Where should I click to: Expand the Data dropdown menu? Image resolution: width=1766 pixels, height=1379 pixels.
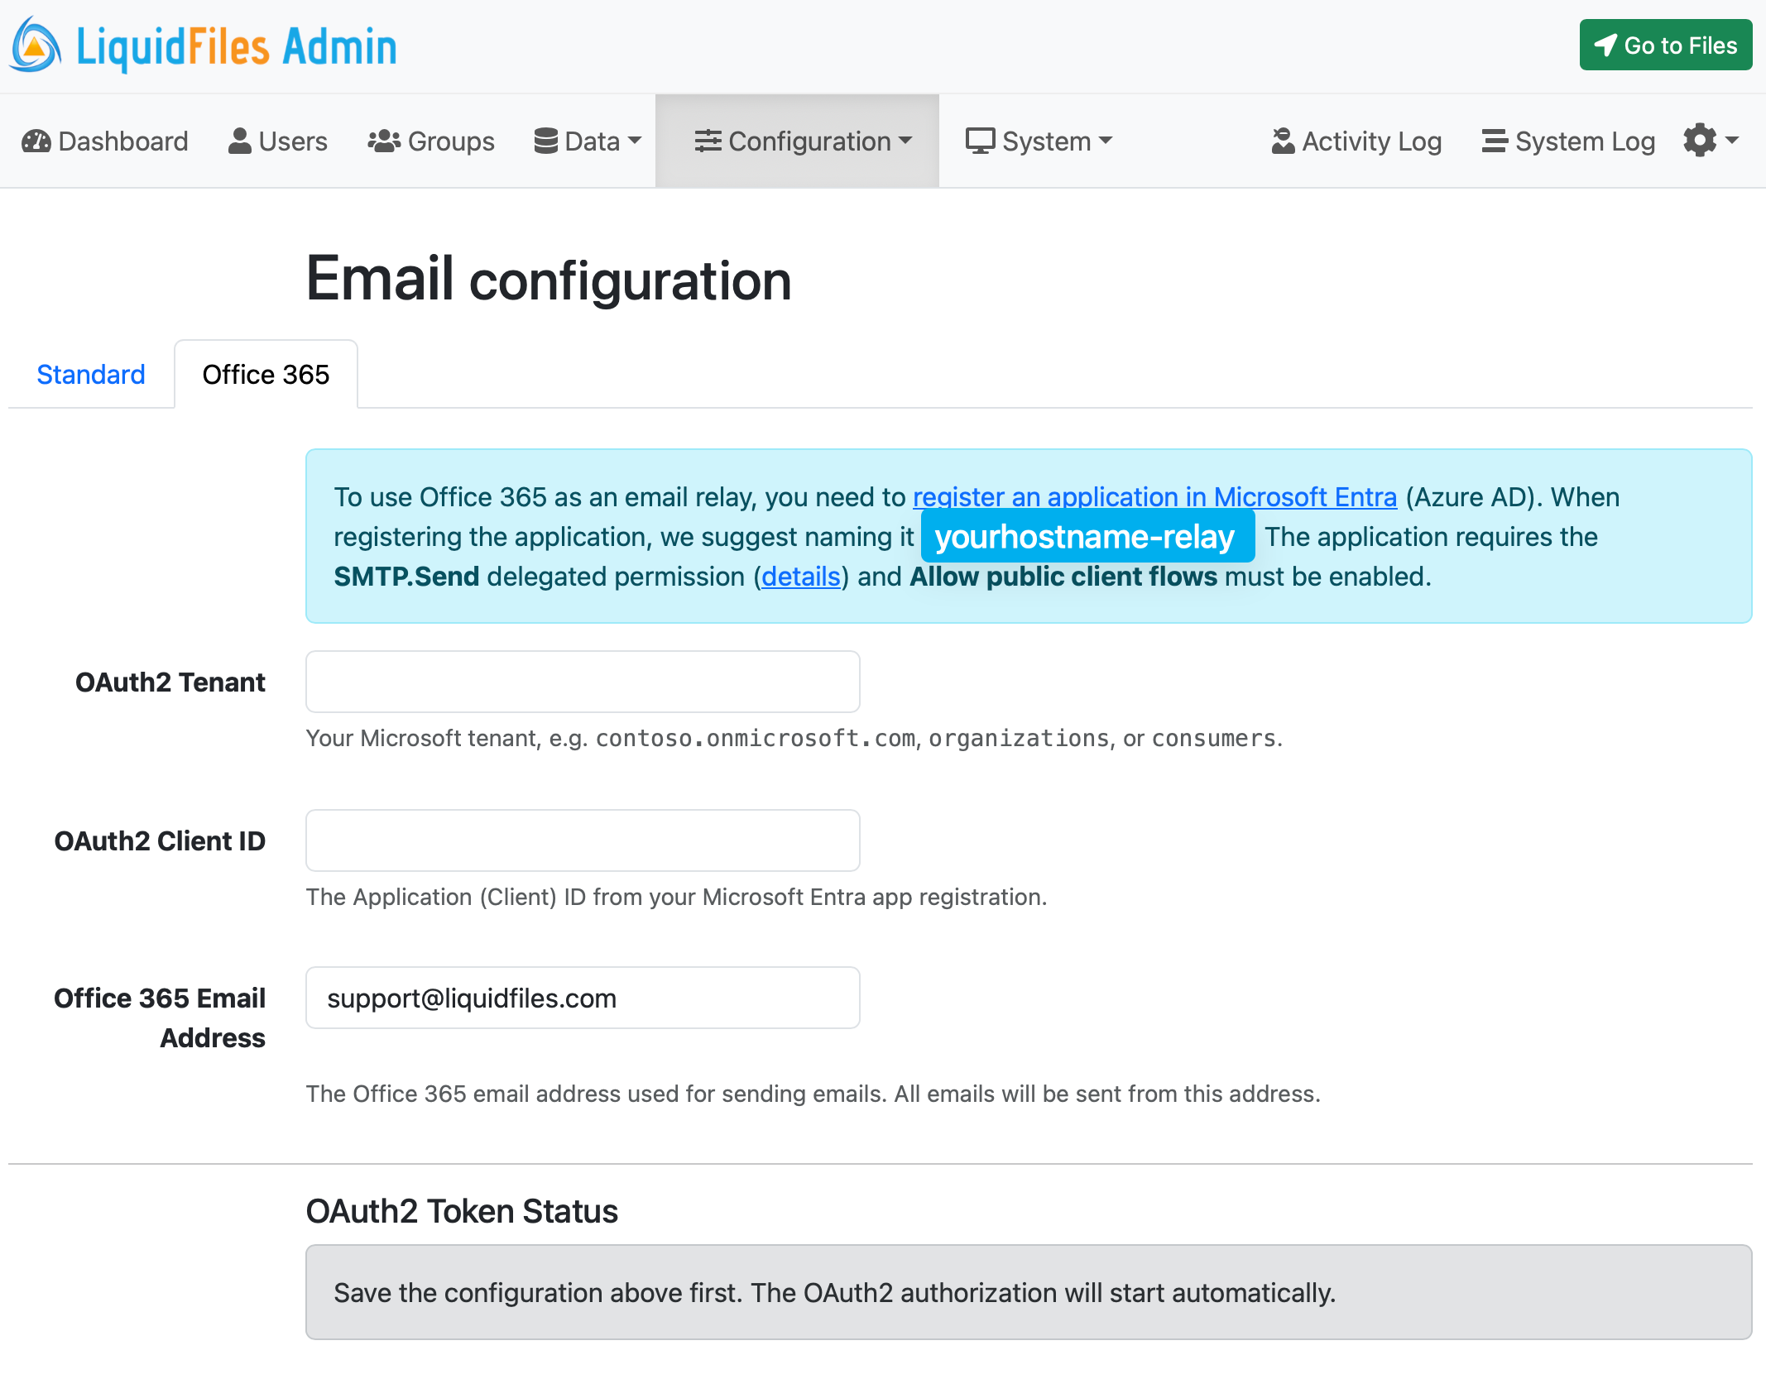[x=588, y=141]
